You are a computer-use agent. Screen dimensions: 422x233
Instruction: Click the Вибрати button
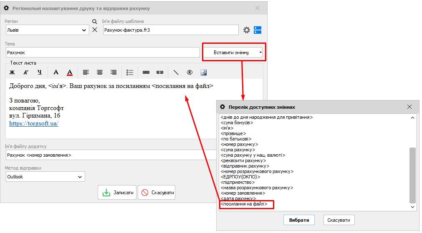(299, 220)
